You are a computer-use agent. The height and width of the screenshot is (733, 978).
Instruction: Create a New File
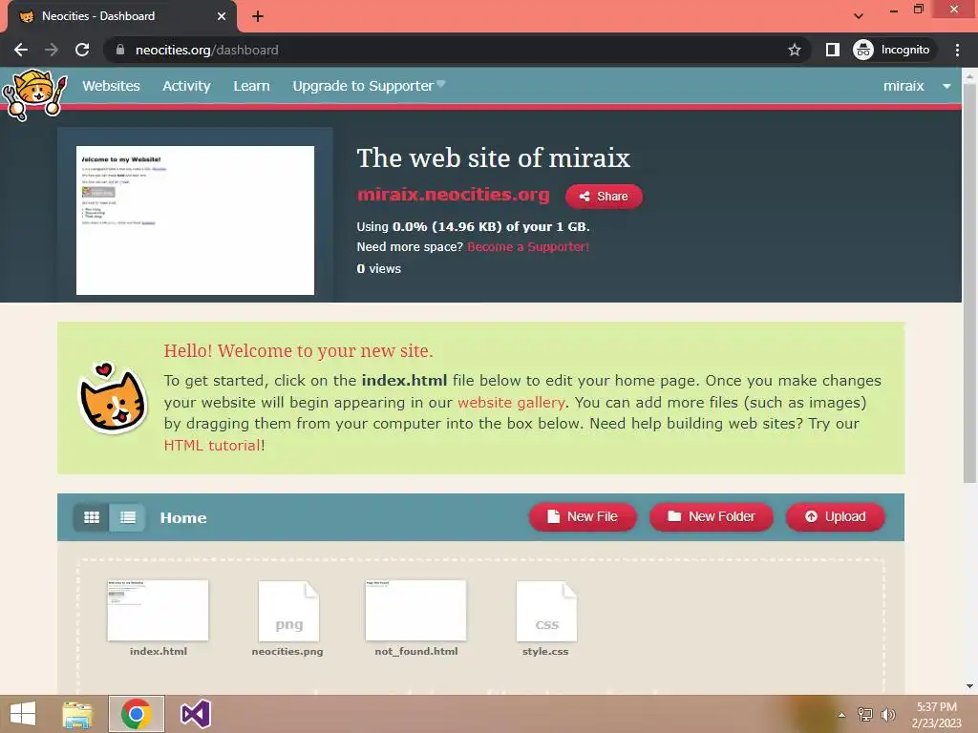(x=583, y=516)
